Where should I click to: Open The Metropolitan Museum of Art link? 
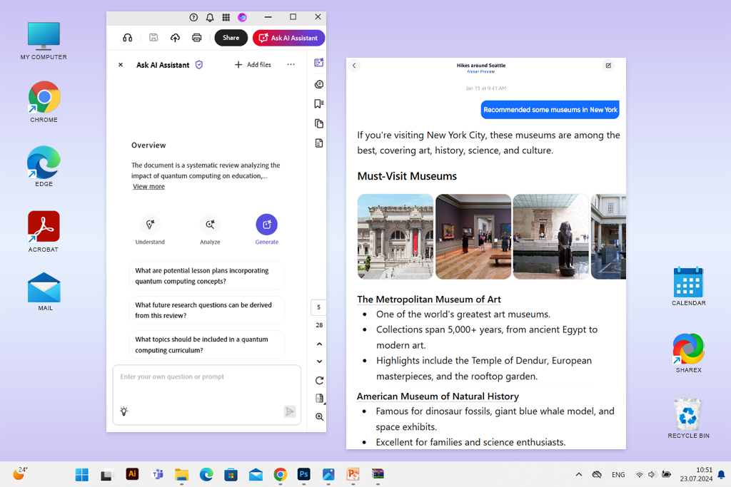429,299
